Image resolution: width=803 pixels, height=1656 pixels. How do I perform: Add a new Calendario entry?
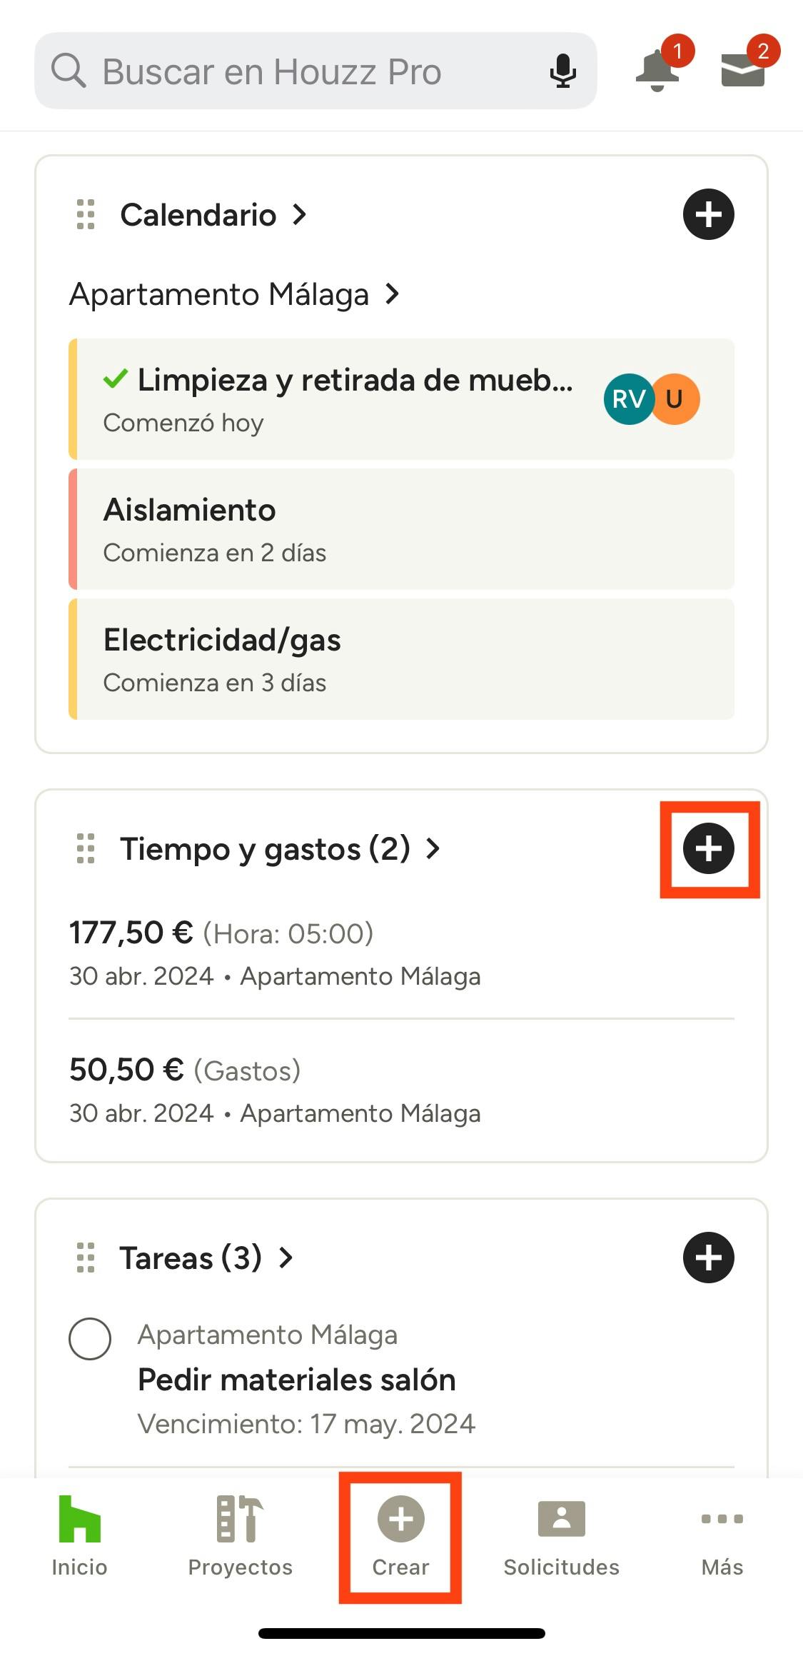coord(708,214)
